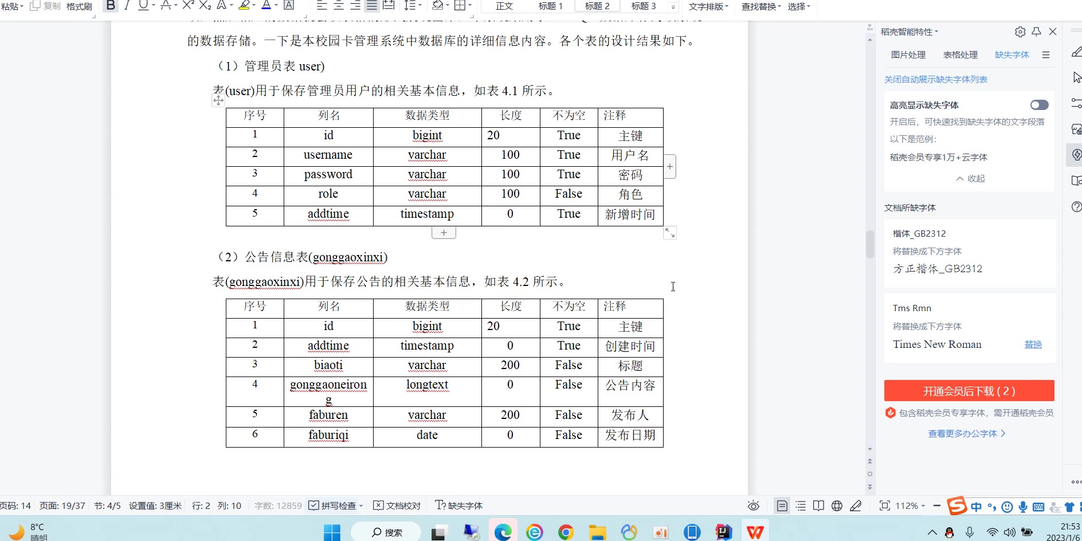Viewport: 1082px width, 541px height.
Task: Switch to 图片处理 tab
Action: (x=908, y=55)
